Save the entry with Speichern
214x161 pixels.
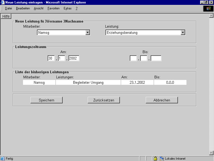(x=47, y=100)
